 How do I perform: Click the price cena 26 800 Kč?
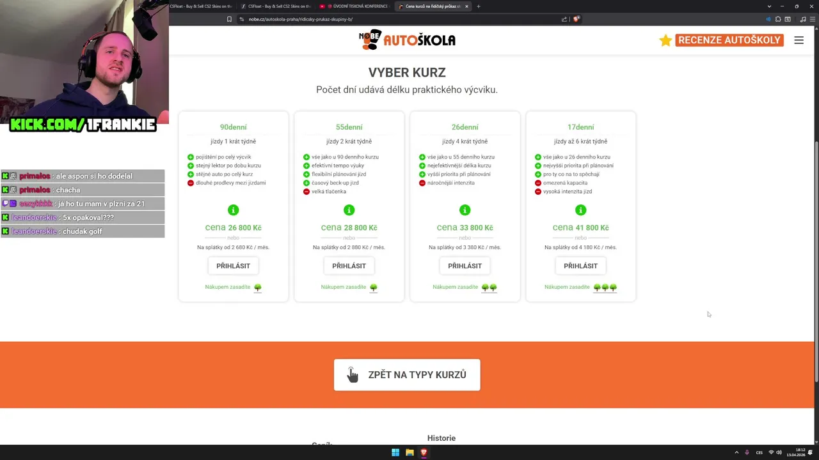[x=233, y=227]
